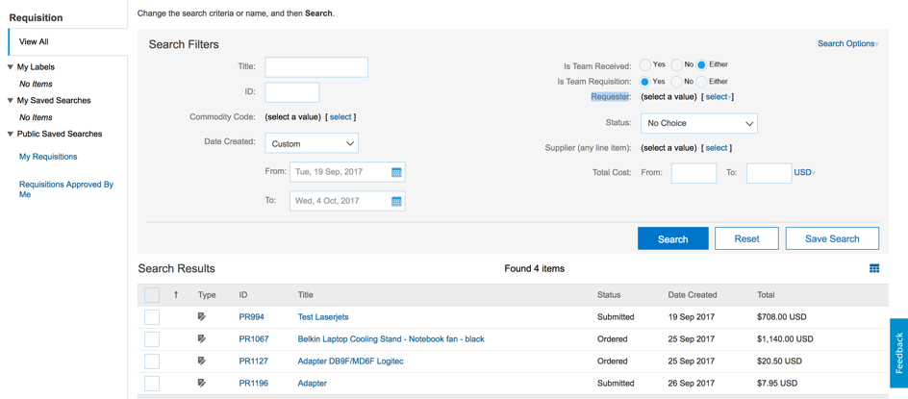The height and width of the screenshot is (399, 908).
Task: Open requisition PR1127
Action: point(254,361)
